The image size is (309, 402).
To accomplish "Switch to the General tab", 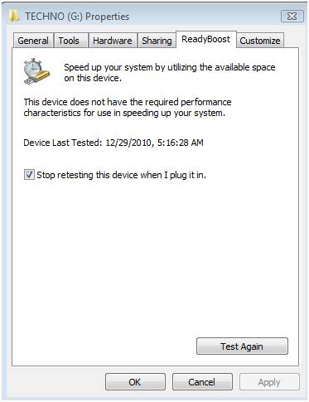I will click(x=33, y=41).
